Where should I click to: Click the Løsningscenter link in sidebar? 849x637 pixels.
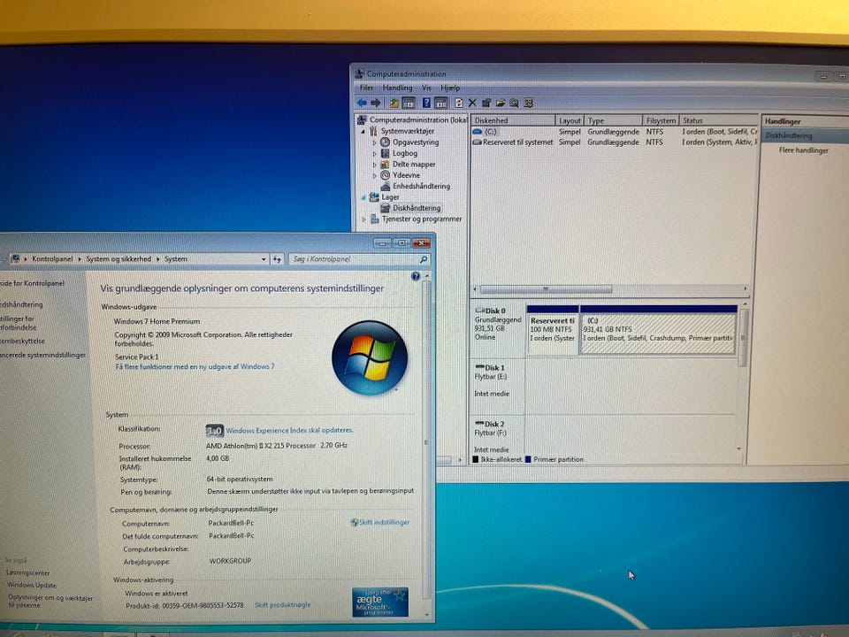(x=27, y=572)
